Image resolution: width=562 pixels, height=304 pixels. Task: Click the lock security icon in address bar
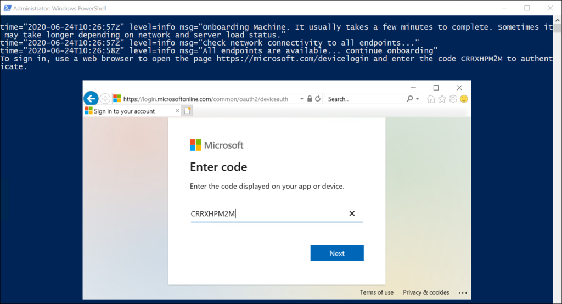[x=310, y=99]
